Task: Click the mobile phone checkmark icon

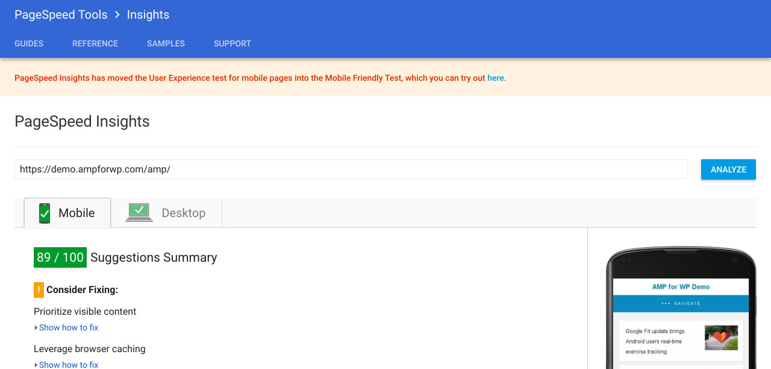Action: click(45, 213)
